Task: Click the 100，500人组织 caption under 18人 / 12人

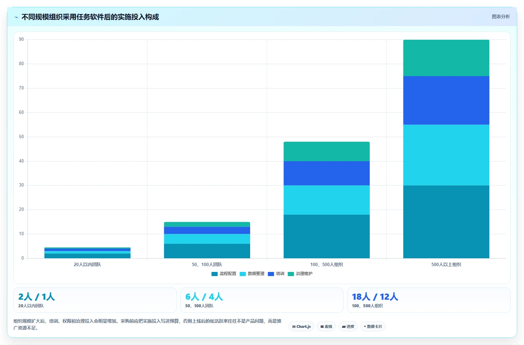Action: click(x=367, y=306)
